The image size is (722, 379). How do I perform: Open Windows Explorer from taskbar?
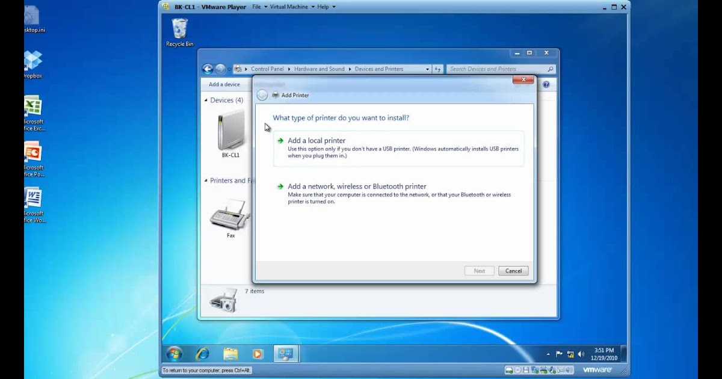point(230,354)
